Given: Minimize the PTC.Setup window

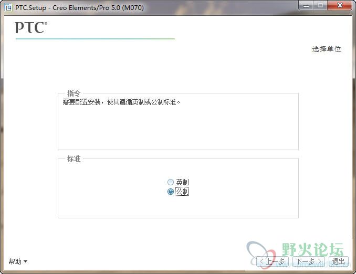Looking at the screenshot, I should click(306, 5).
